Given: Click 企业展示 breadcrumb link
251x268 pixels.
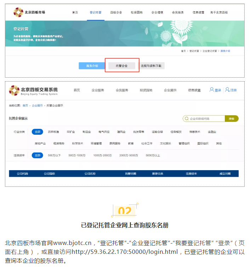Looking at the screenshot, I should point(38,105).
